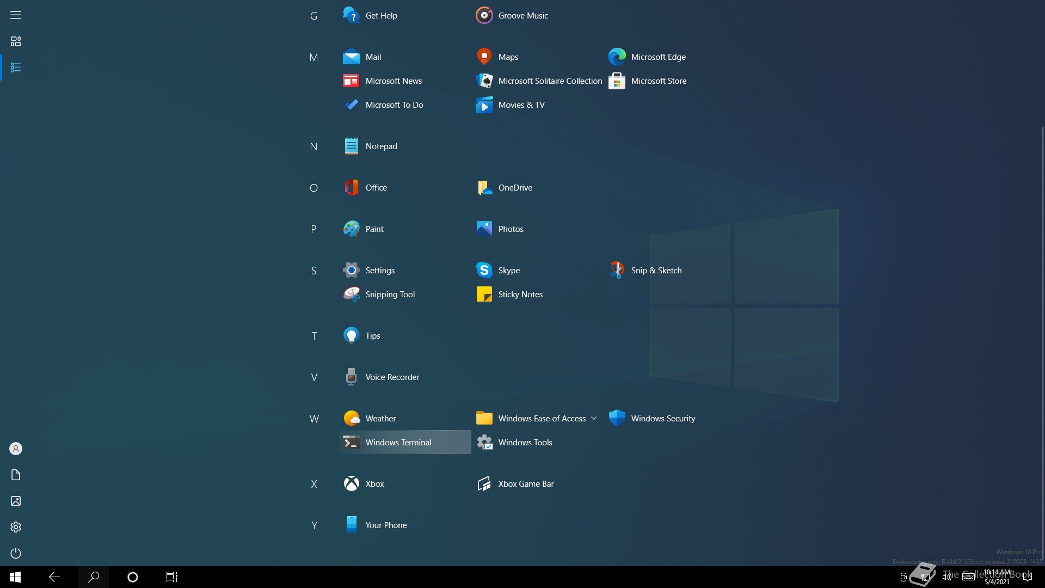Image resolution: width=1045 pixels, height=588 pixels.
Task: Open Microsoft News
Action: pos(404,81)
